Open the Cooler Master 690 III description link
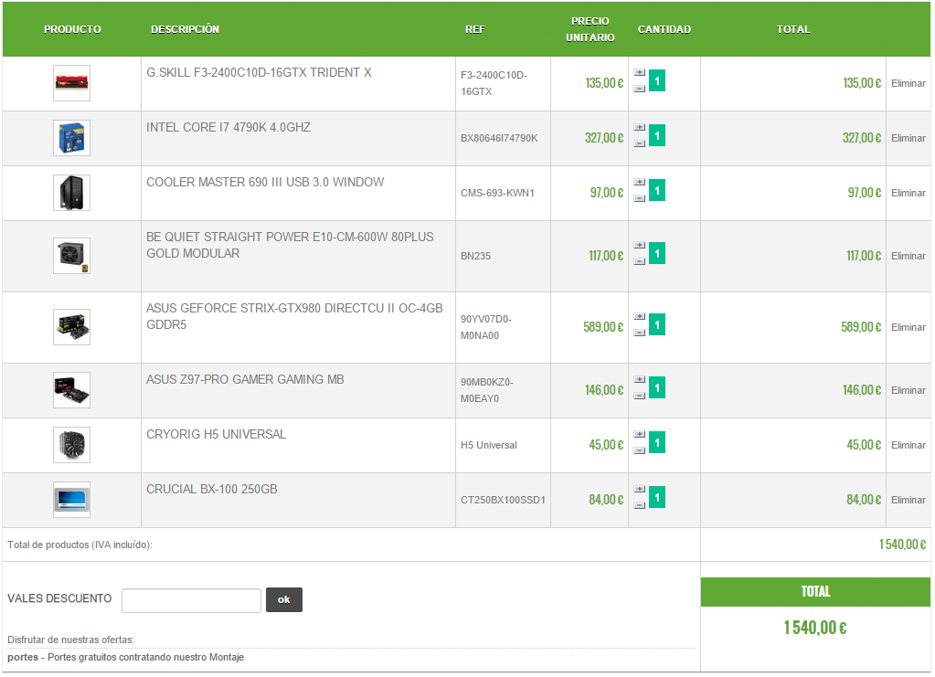 pos(265,183)
